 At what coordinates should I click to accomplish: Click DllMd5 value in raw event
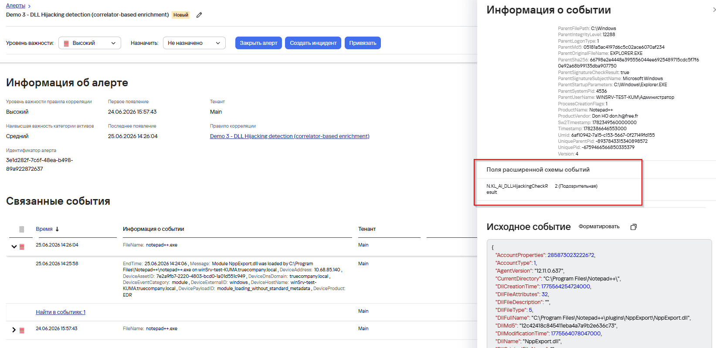coord(568,326)
